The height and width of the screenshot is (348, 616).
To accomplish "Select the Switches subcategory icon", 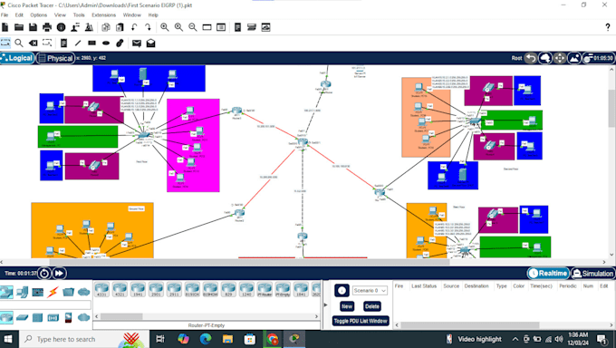I will tap(22, 317).
